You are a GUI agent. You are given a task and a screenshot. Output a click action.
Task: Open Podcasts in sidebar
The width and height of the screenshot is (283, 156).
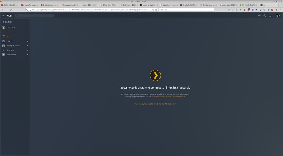10,50
